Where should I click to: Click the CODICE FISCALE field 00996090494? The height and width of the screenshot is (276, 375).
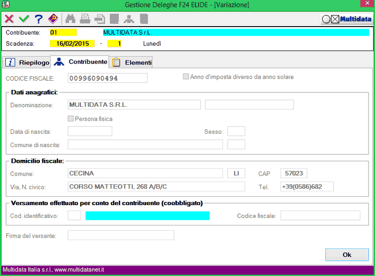tap(107, 78)
